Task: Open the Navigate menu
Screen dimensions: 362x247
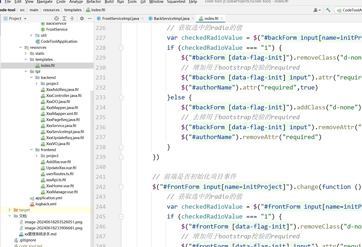Action: pos(45,1)
